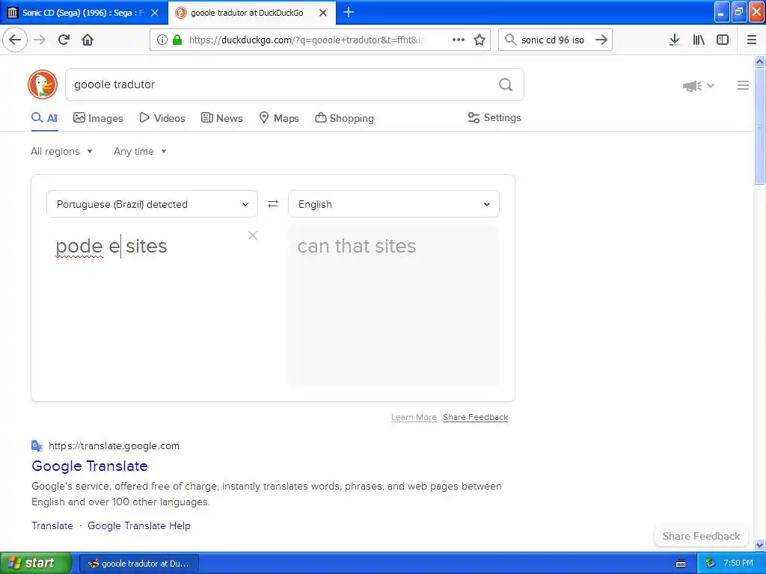Open the Windows Start menu
Screen dimensions: 766x574
[x=36, y=564]
